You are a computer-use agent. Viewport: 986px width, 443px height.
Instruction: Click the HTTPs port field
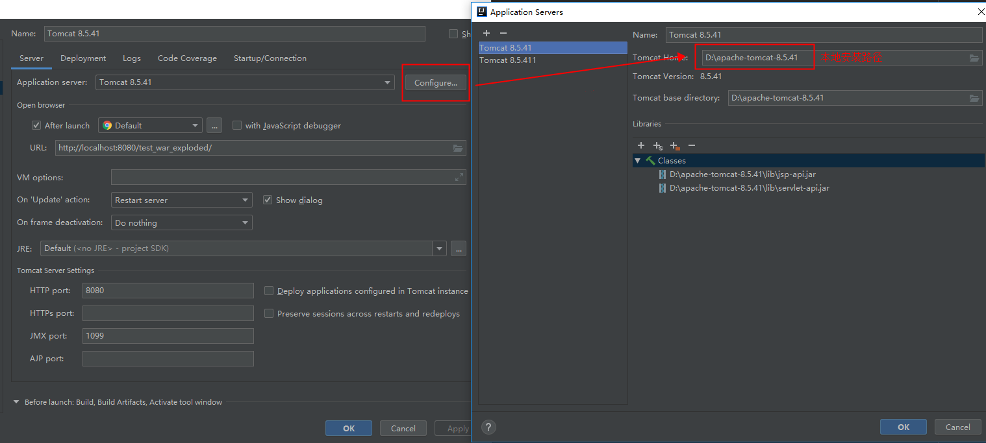point(168,313)
